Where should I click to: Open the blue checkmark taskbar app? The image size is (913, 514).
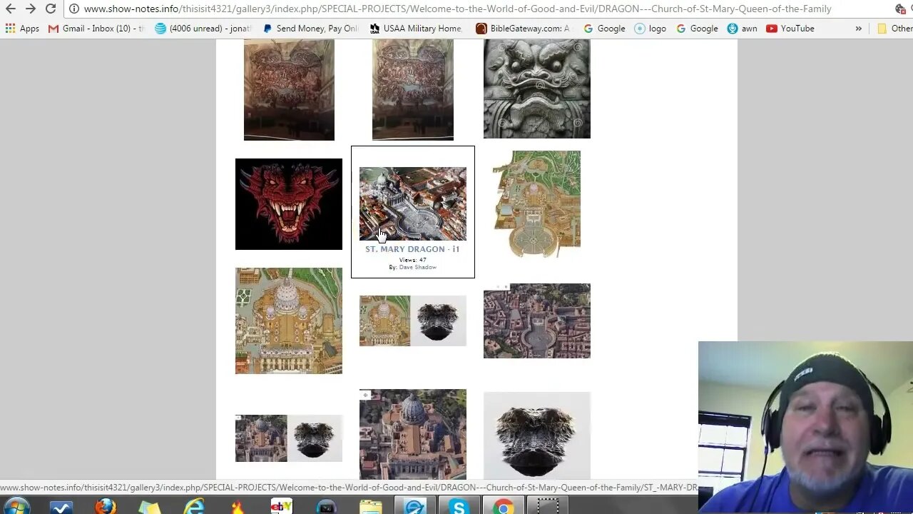click(61, 507)
